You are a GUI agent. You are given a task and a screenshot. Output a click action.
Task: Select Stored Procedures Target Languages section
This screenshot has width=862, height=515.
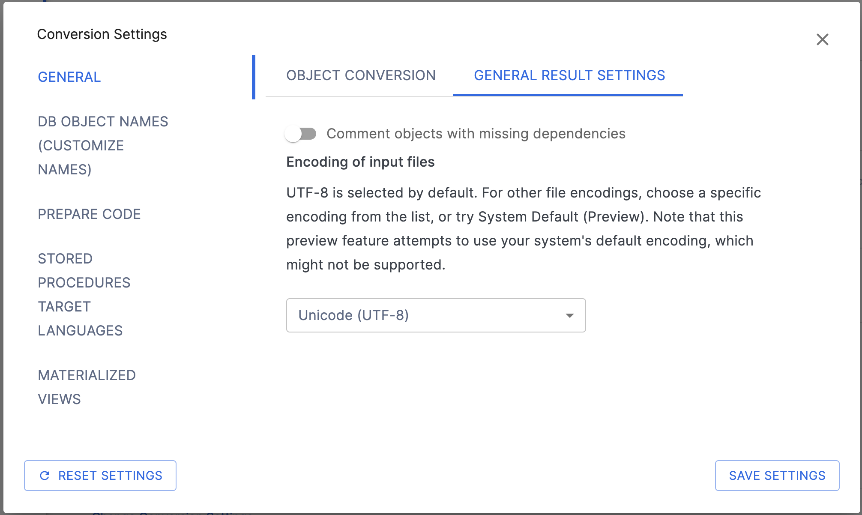coord(84,295)
